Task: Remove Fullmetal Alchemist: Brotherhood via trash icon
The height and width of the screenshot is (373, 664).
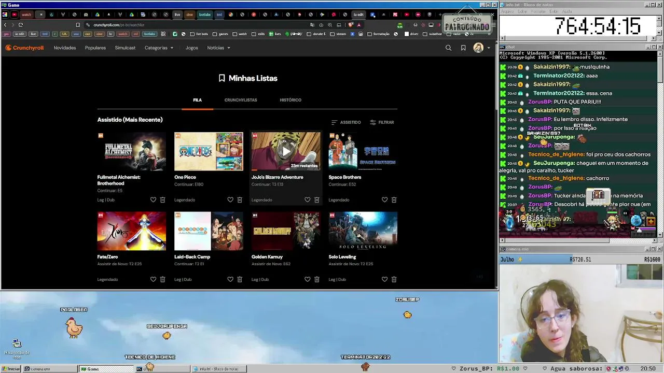Action: 162,199
